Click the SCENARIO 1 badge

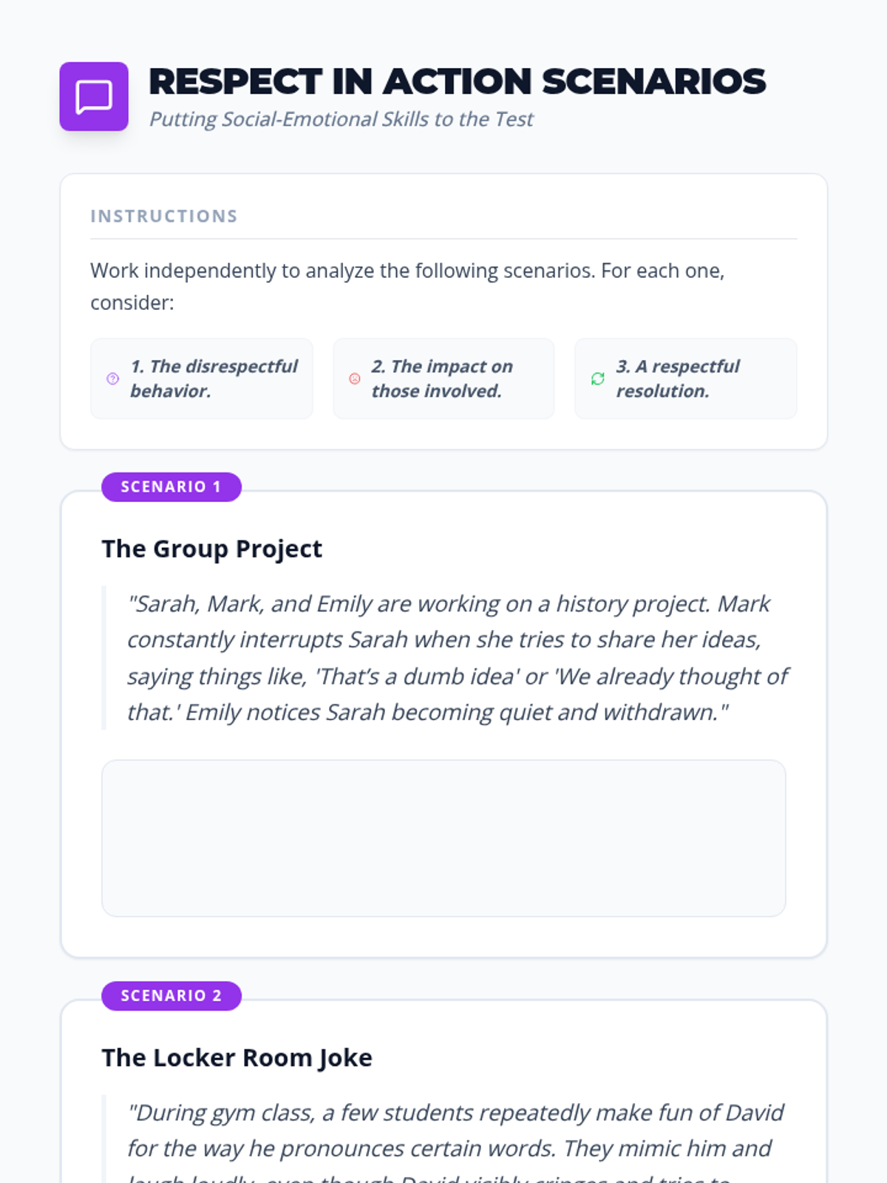pos(171,487)
